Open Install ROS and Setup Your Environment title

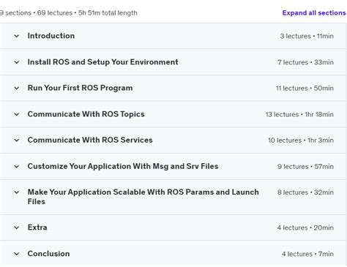tap(102, 62)
